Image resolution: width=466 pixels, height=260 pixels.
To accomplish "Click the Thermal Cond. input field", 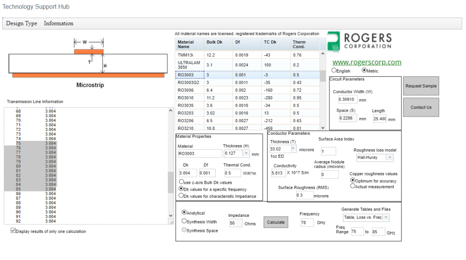I will point(233,173).
